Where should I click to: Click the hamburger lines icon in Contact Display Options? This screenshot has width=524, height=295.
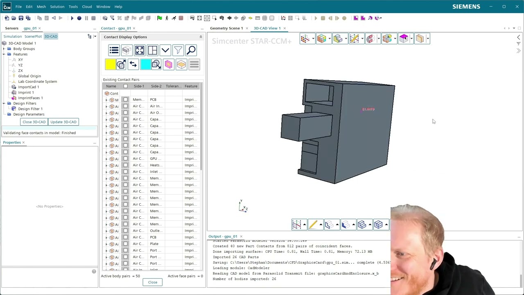click(194, 64)
